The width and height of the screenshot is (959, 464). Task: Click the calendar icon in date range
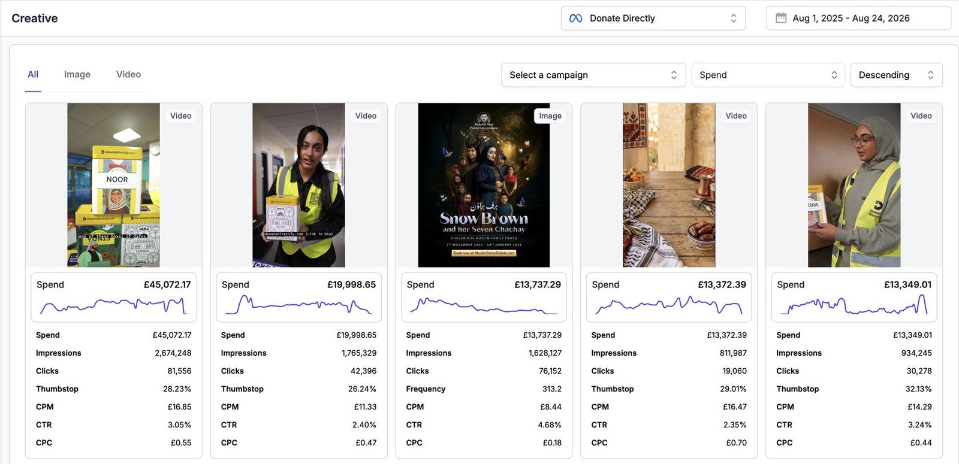click(x=781, y=18)
